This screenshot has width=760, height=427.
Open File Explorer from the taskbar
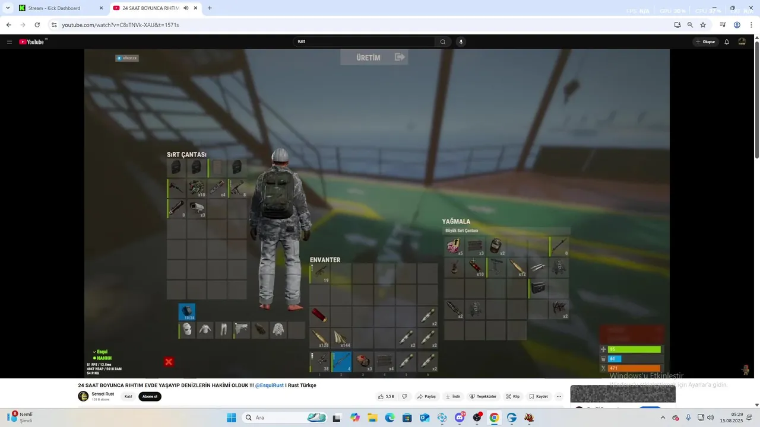pyautogui.click(x=372, y=418)
